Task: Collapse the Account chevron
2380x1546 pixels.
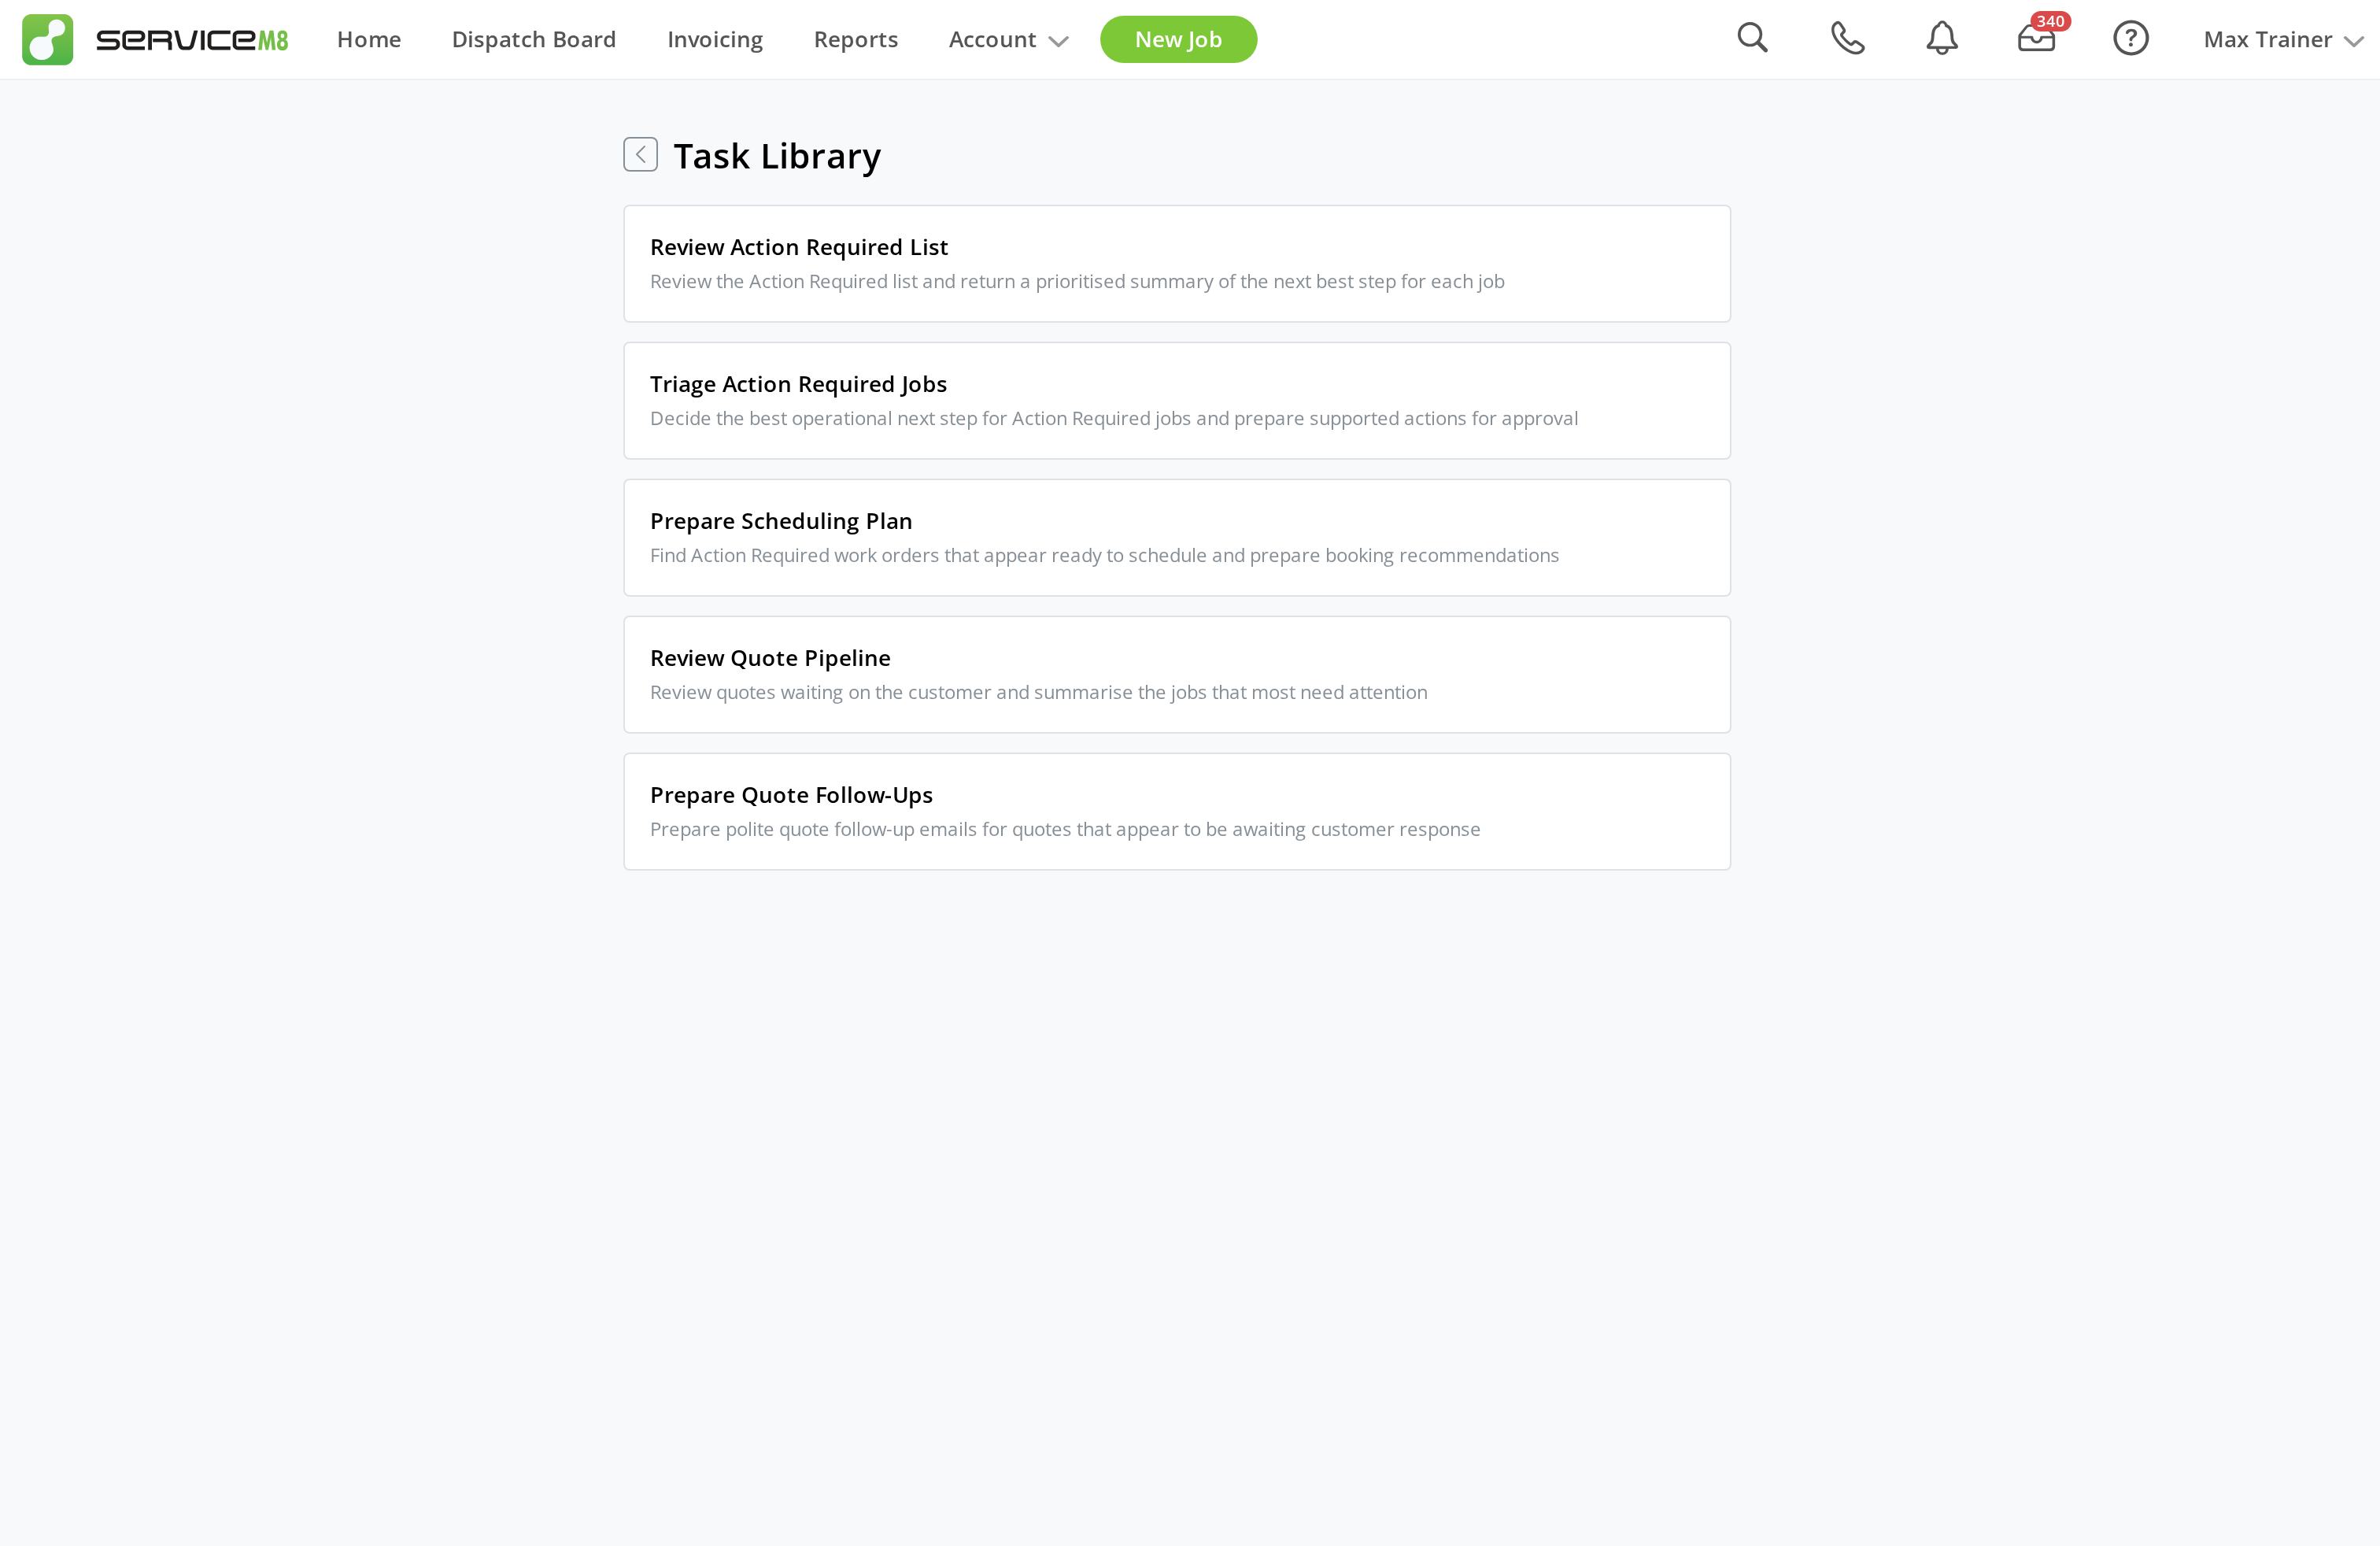Action: (1057, 41)
